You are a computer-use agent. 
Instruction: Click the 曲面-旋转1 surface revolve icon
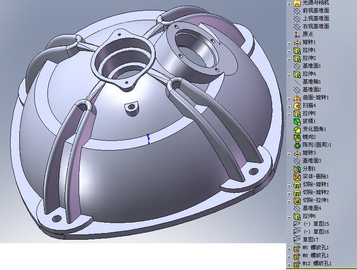(x=297, y=98)
